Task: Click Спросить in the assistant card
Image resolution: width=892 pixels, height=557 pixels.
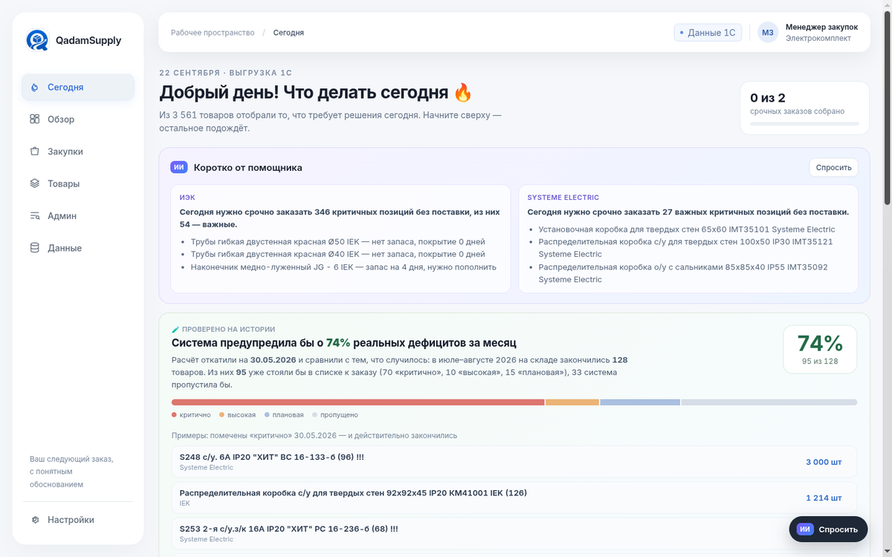Action: [x=833, y=167]
